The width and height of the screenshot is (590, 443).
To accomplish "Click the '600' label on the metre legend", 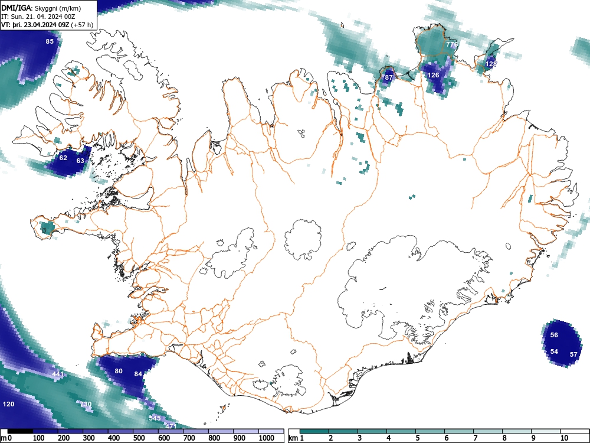I will 164,438.
